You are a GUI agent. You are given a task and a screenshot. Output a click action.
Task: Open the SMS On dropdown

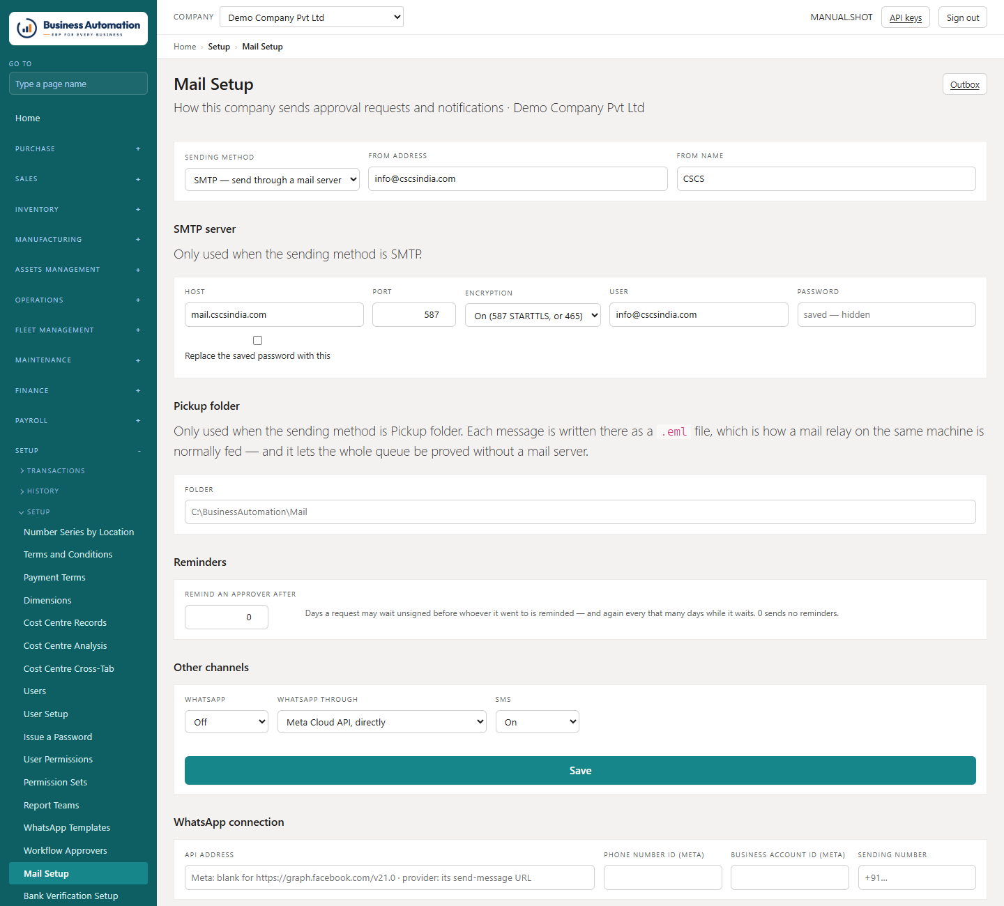coord(538,722)
